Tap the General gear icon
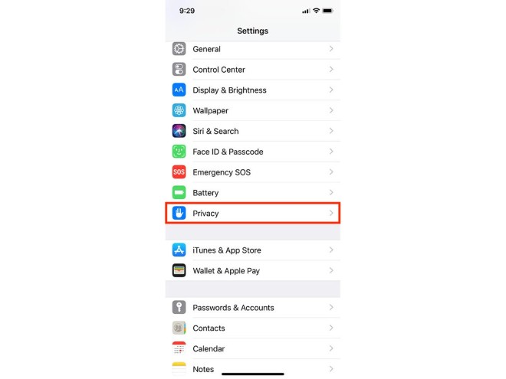The image size is (506, 379). pos(179,49)
